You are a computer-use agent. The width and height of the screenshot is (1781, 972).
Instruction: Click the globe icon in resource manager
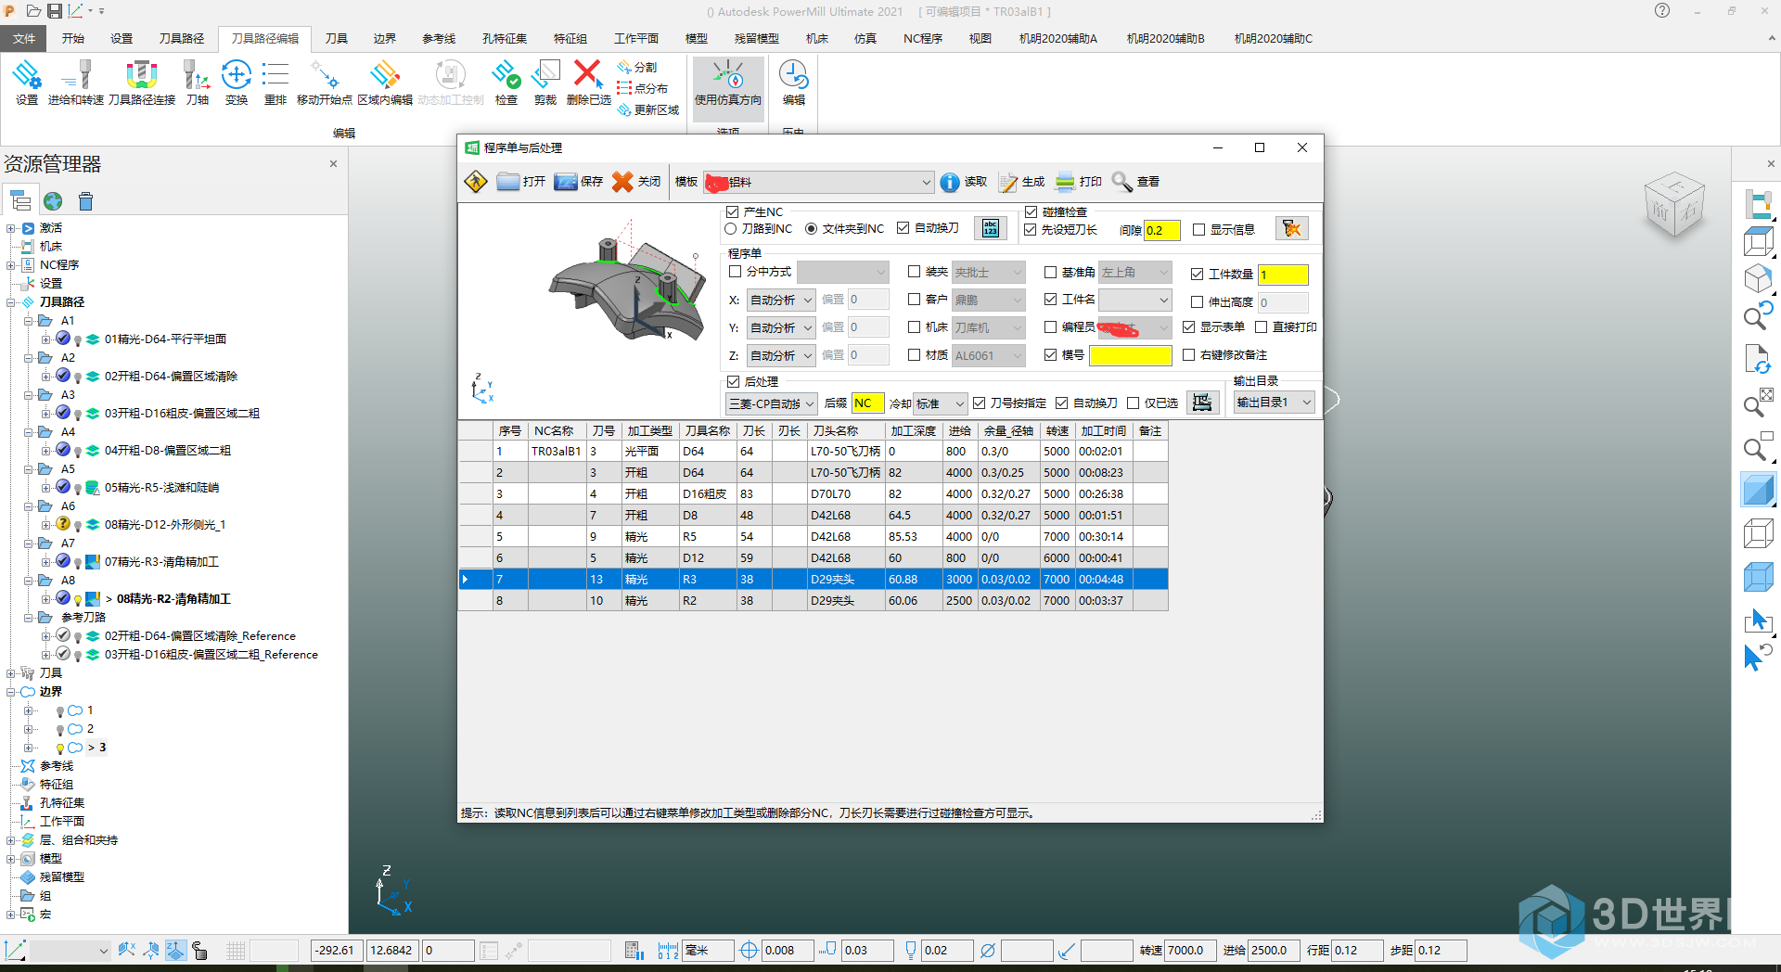(x=53, y=201)
